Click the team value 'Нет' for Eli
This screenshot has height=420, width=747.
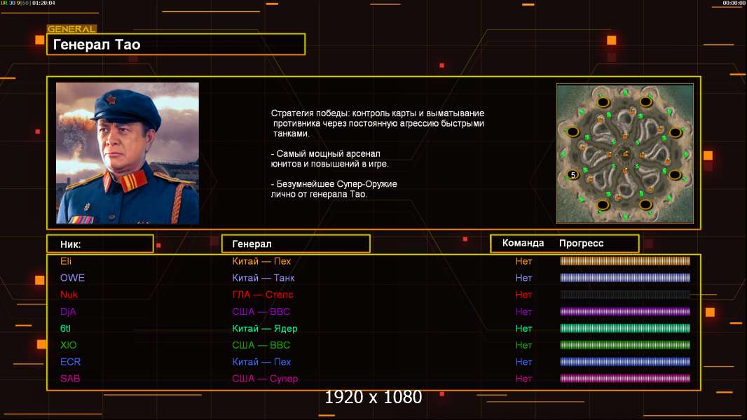point(523,261)
